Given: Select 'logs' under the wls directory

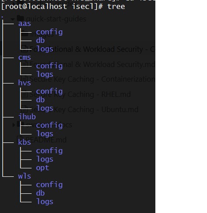Looking at the screenshot, I should 45,201.
